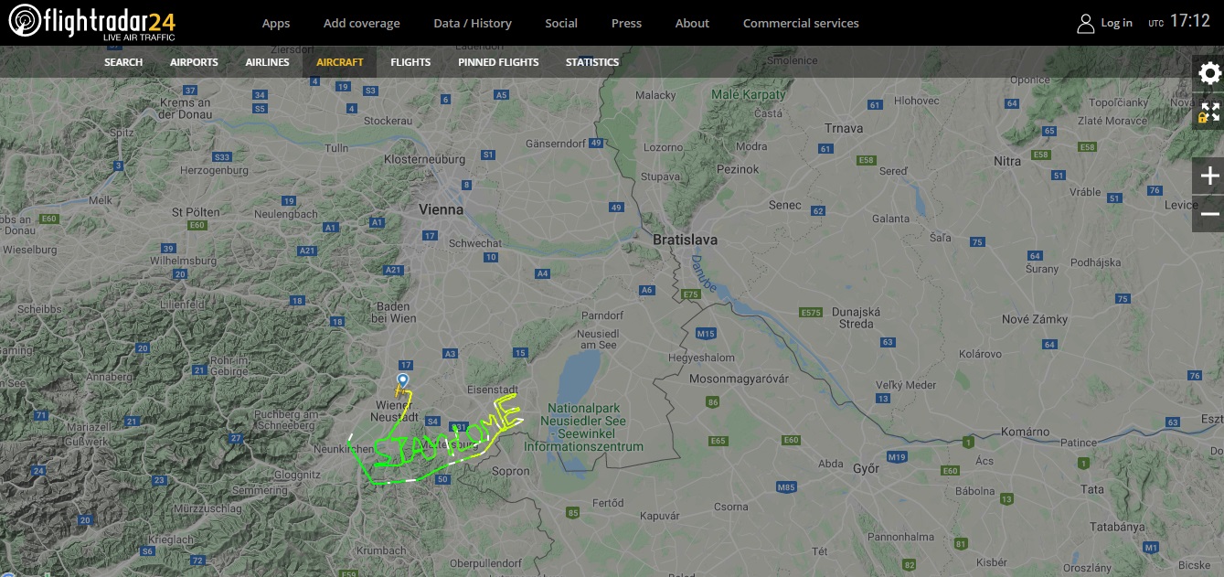Zoom in with the plus button
The width and height of the screenshot is (1224, 577).
pyautogui.click(x=1208, y=176)
